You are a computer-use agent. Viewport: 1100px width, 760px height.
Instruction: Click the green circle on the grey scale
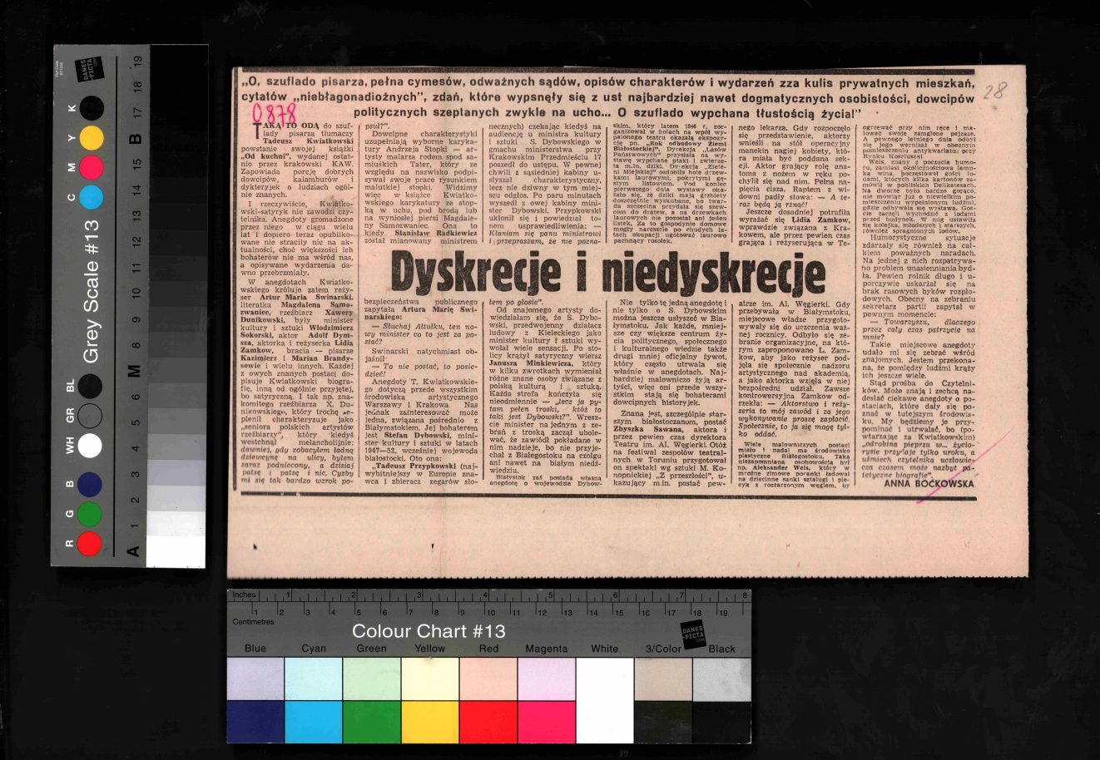click(x=89, y=513)
